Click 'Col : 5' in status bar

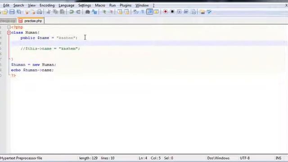[x=156, y=158]
